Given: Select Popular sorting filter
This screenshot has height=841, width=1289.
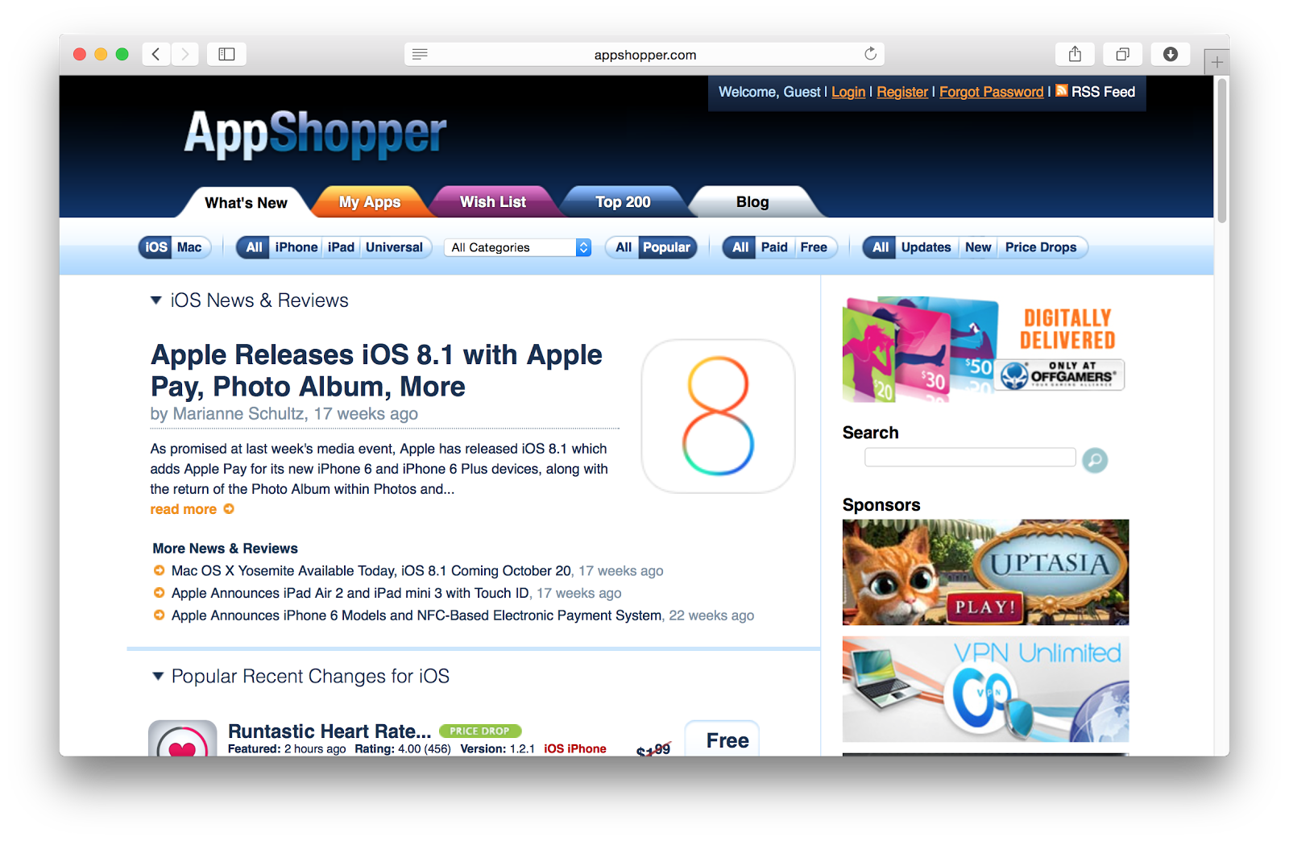Looking at the screenshot, I should tap(667, 247).
